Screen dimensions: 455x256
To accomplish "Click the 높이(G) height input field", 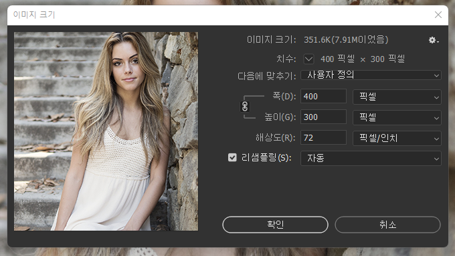I will coord(323,117).
